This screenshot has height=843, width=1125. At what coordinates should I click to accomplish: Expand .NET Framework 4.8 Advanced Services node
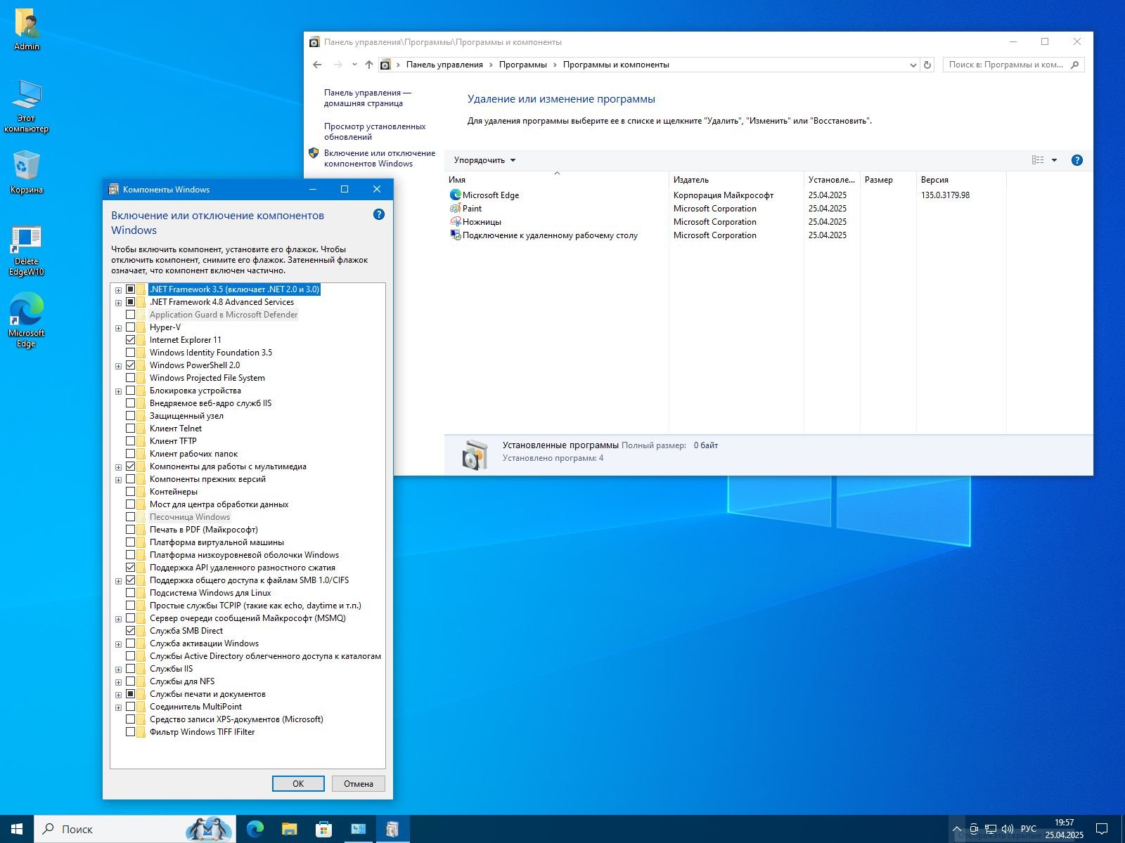tap(118, 303)
